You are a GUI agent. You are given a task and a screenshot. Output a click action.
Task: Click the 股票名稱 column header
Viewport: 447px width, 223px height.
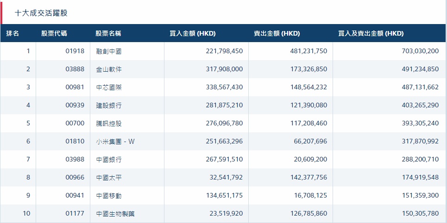click(x=108, y=34)
